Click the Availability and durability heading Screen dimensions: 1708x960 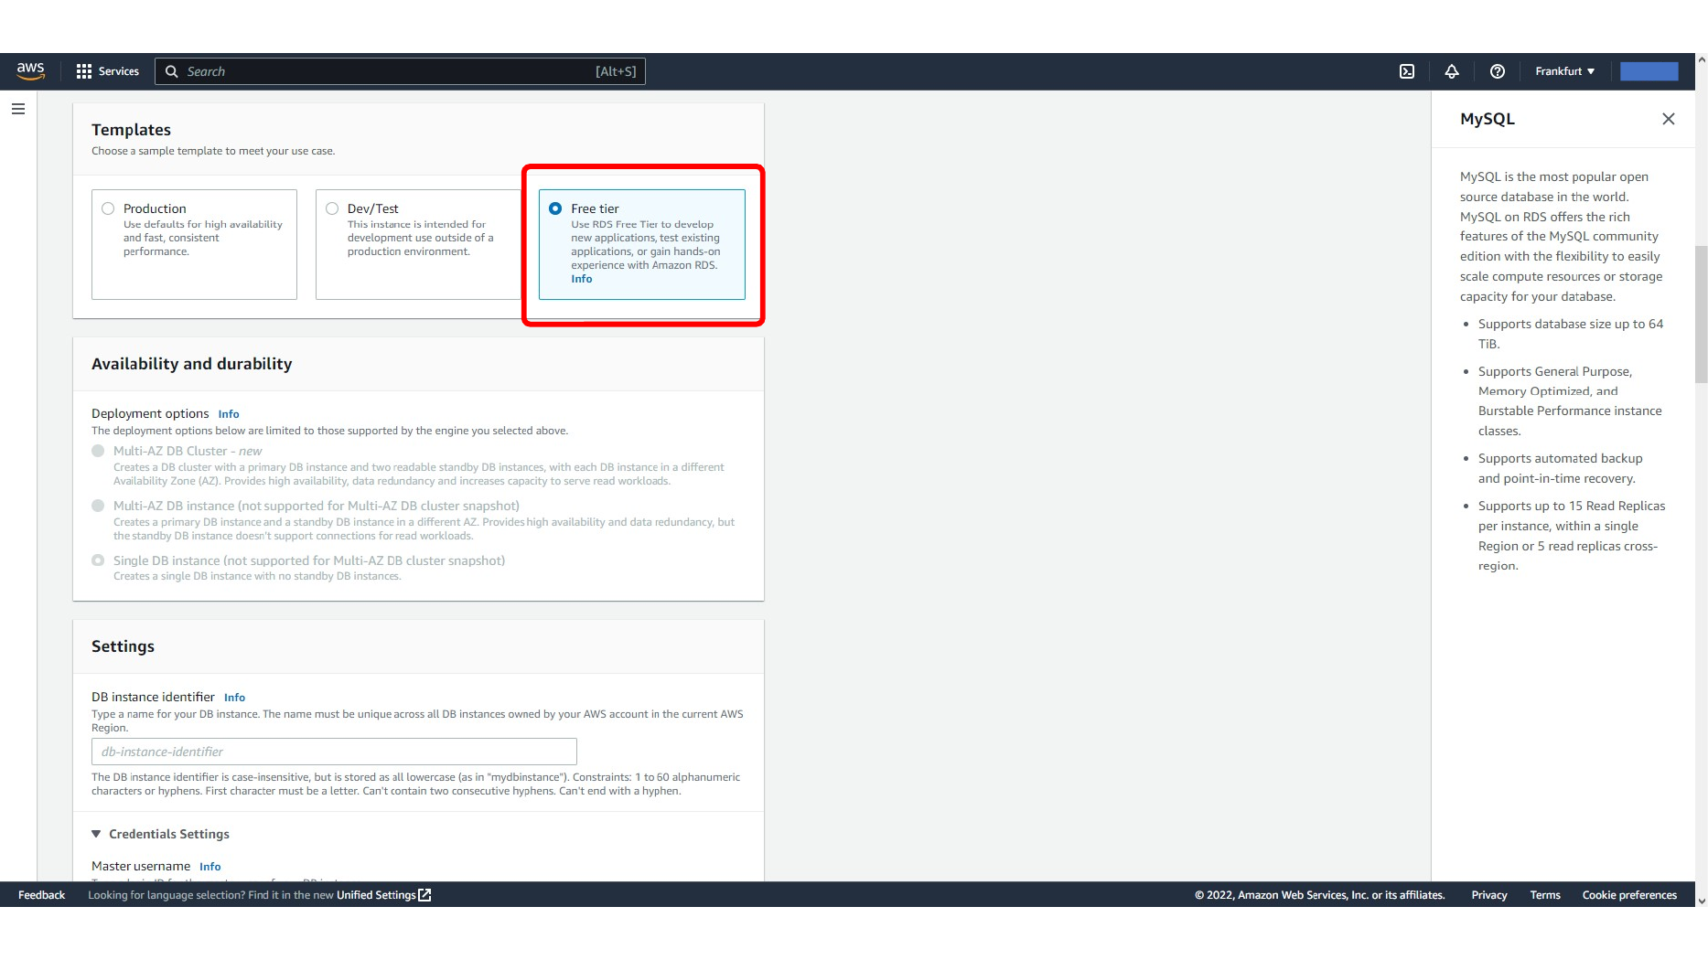(191, 364)
